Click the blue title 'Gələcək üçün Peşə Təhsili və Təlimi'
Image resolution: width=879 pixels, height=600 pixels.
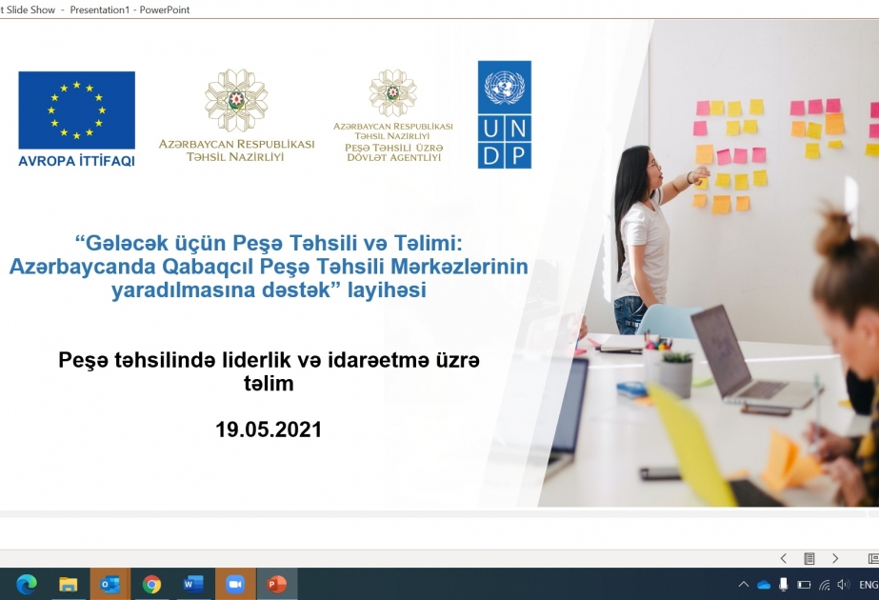[269, 243]
